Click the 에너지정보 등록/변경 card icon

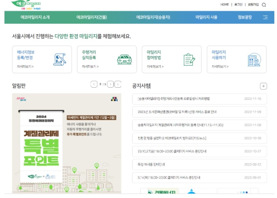59,59
